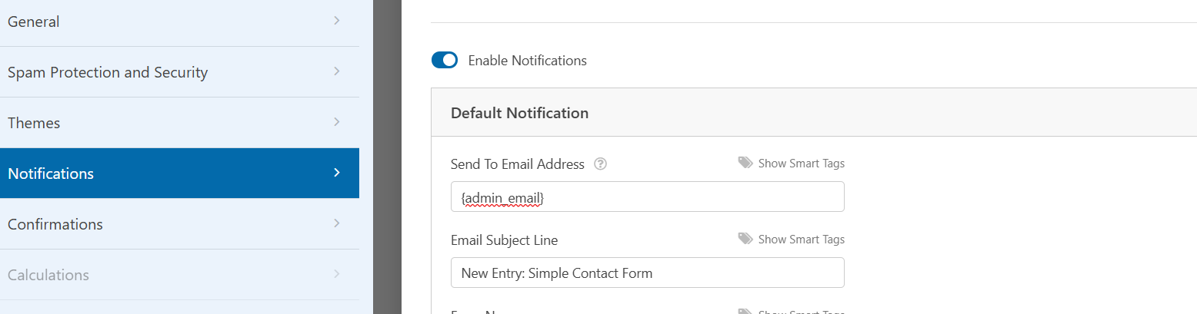This screenshot has width=1197, height=314.
Task: Click the Send To Email help icon
Action: [602, 164]
